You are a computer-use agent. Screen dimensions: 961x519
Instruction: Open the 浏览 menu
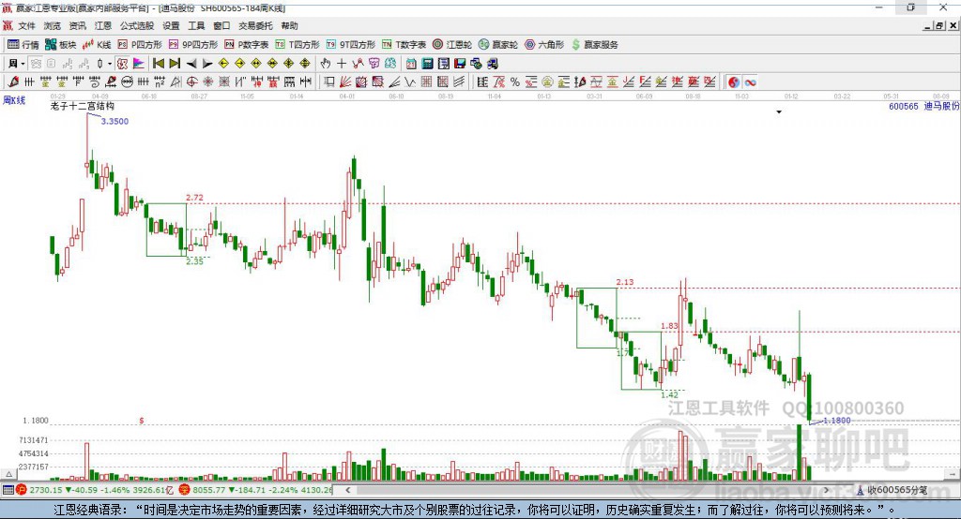(53, 25)
